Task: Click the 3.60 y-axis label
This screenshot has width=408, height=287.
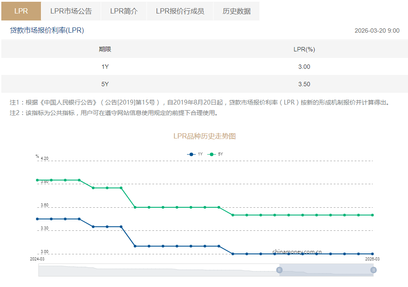Action: coord(44,205)
